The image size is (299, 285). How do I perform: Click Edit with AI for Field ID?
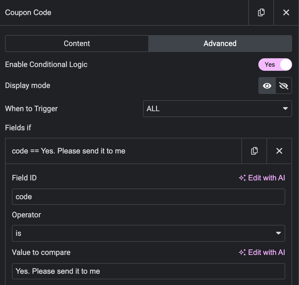point(262,178)
